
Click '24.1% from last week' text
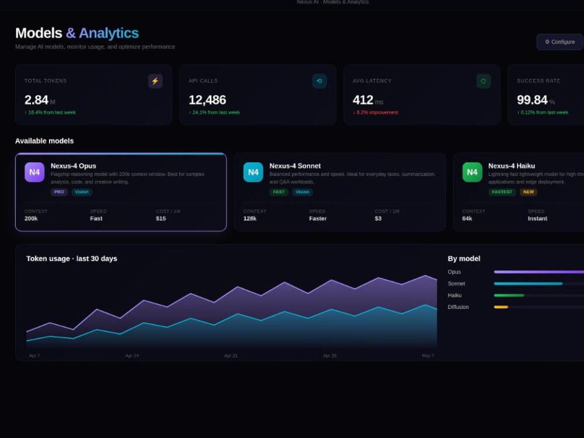click(x=216, y=113)
